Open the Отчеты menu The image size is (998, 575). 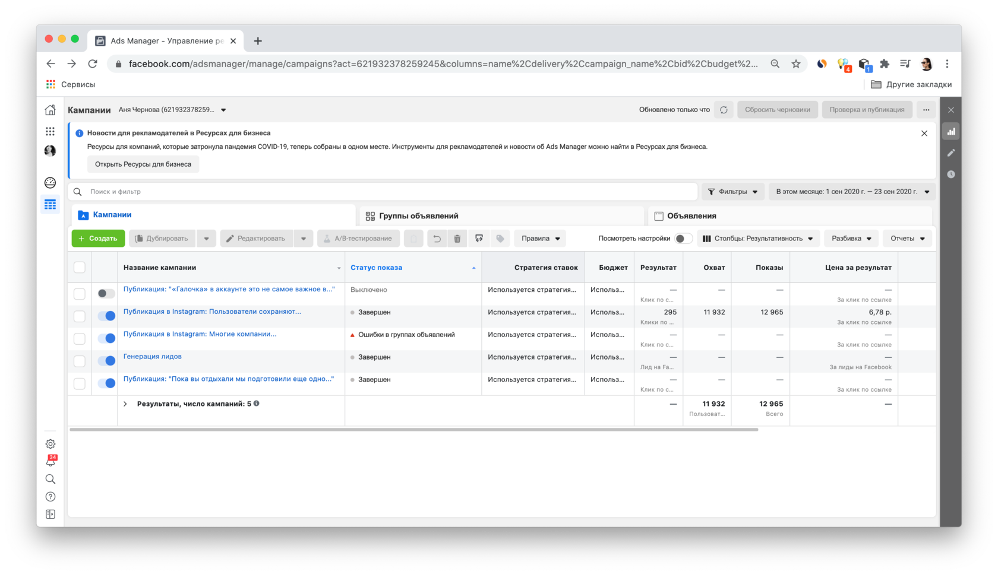[x=907, y=239]
